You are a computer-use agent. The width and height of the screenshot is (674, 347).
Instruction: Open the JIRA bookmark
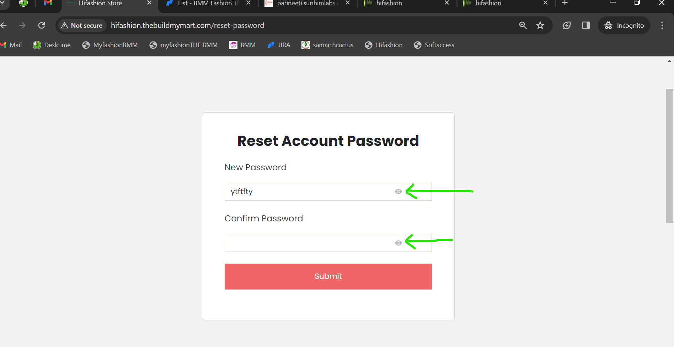tap(279, 45)
